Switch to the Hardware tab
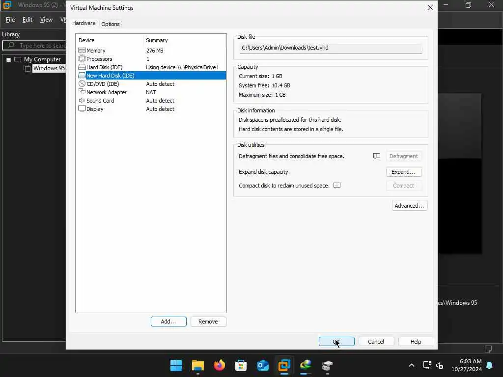This screenshot has height=377, width=503. [x=84, y=23]
